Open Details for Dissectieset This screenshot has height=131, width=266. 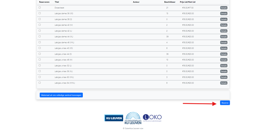pyautogui.click(x=224, y=8)
